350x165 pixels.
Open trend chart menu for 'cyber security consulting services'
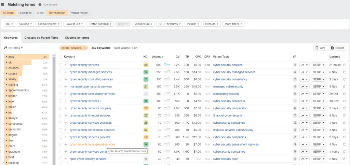(x=305, y=79)
